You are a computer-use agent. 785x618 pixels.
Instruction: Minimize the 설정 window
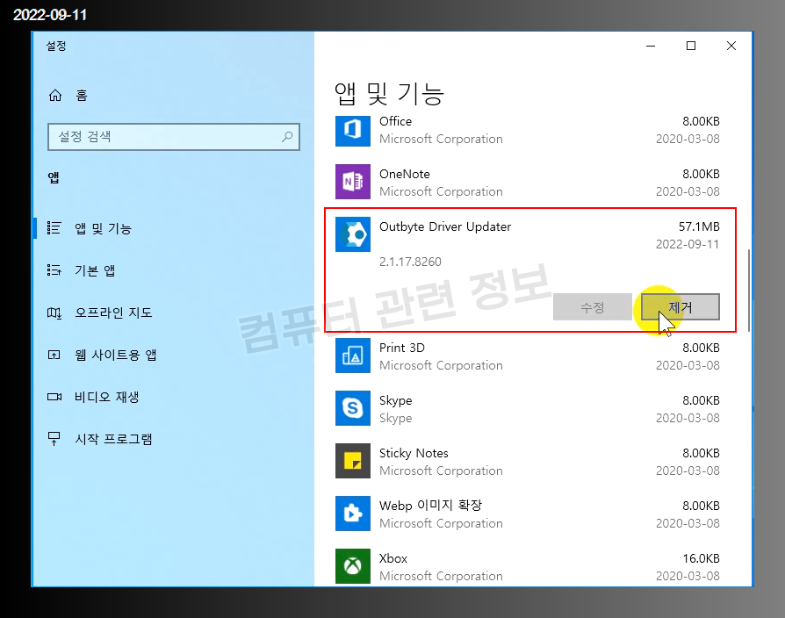[x=651, y=46]
